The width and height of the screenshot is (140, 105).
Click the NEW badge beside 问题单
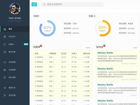26,44
